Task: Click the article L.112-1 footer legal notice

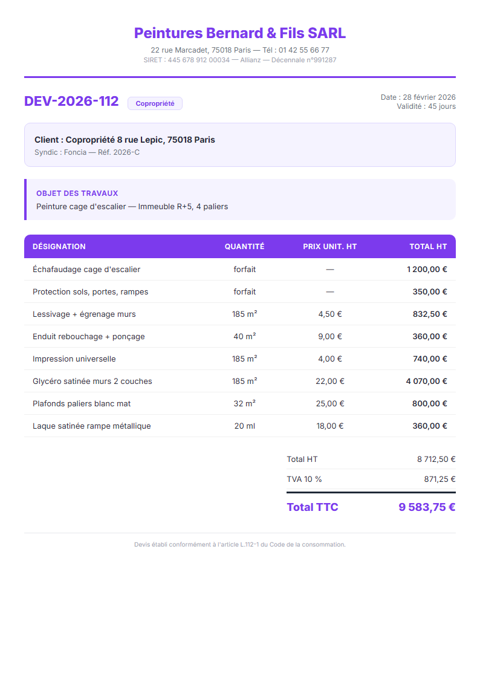Action: (x=239, y=545)
